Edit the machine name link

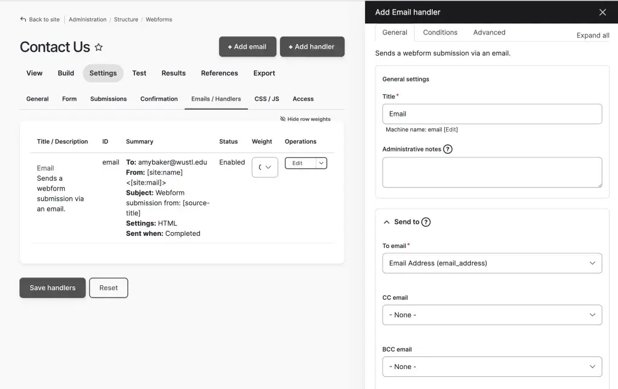pyautogui.click(x=451, y=130)
